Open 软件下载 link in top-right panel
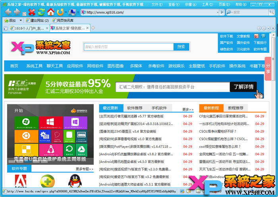The width and height of the screenshot is (278, 197). click(x=226, y=36)
